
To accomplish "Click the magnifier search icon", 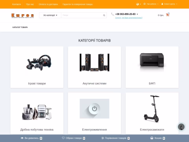I will (x=104, y=15).
